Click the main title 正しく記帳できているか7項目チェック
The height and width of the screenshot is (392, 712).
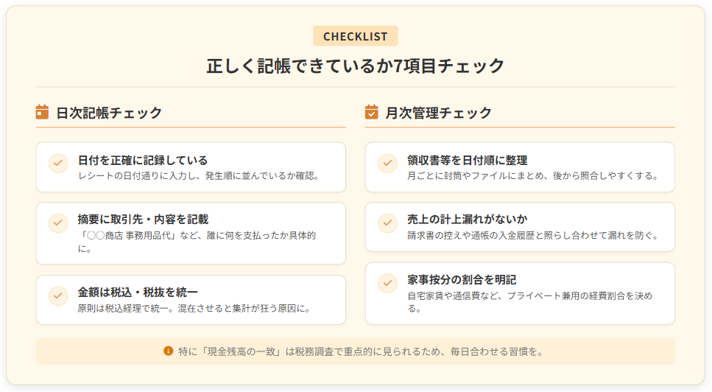tap(356, 66)
